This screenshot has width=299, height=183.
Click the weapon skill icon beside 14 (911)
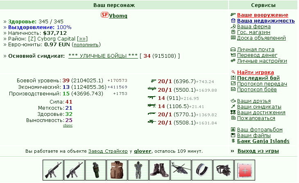pos(152,97)
